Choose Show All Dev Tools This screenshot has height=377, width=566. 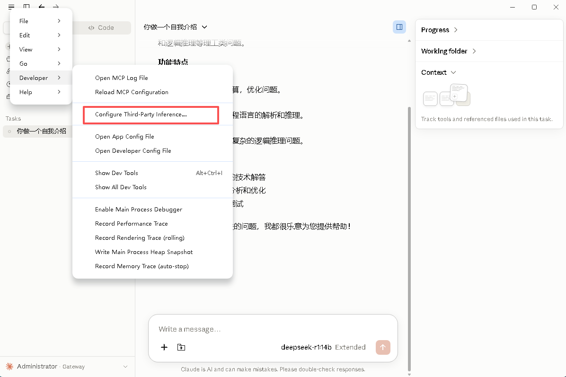coord(152,187)
